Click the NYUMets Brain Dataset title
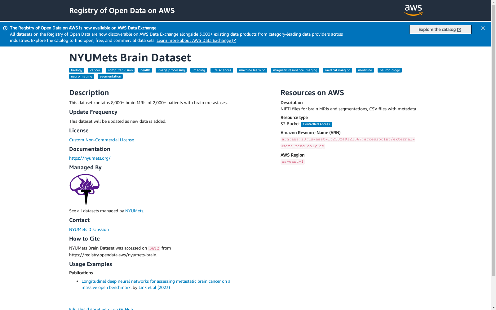496x310 pixels. pos(130,58)
